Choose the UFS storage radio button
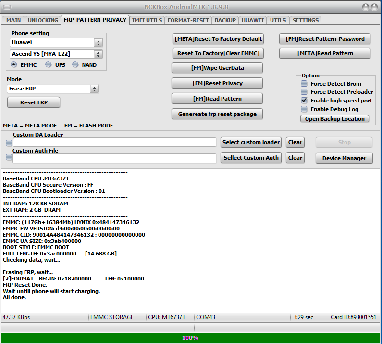382x344 pixels. pyautogui.click(x=49, y=64)
